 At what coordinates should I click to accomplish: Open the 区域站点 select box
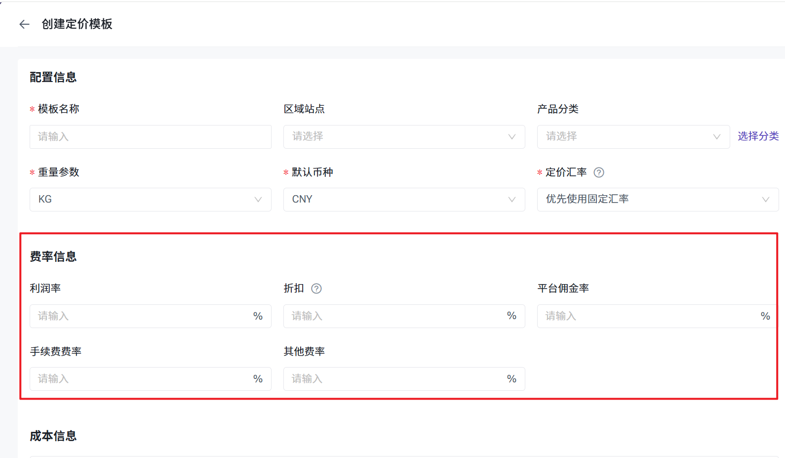tap(395, 137)
